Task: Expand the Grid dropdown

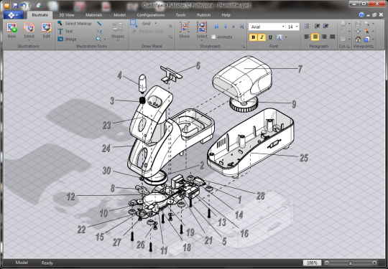Action: coord(155,24)
